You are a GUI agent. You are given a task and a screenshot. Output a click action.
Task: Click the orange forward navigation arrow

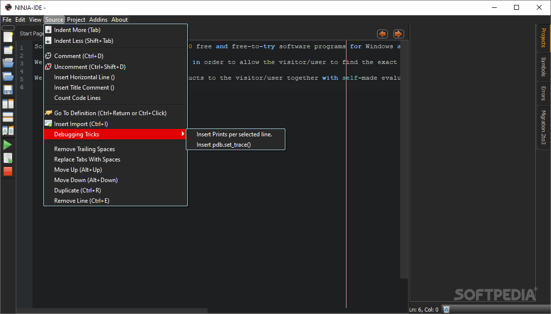click(398, 34)
